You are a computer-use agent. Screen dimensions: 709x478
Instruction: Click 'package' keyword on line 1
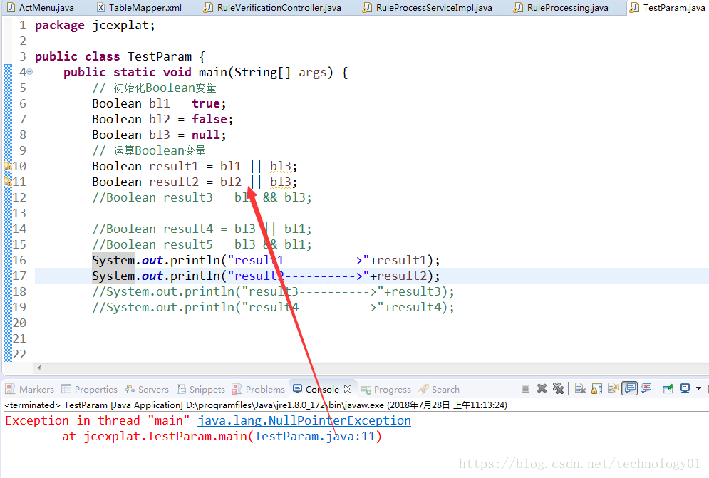60,26
